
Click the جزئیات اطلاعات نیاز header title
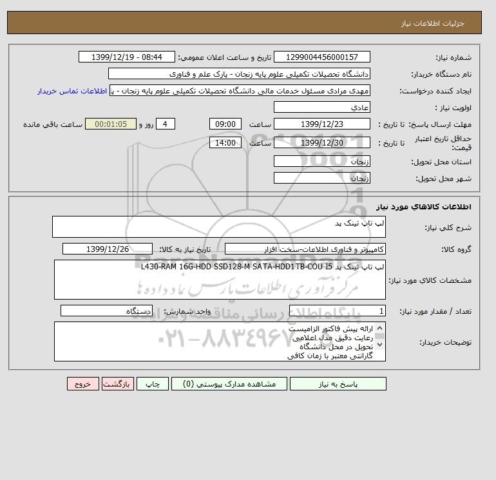[433, 24]
